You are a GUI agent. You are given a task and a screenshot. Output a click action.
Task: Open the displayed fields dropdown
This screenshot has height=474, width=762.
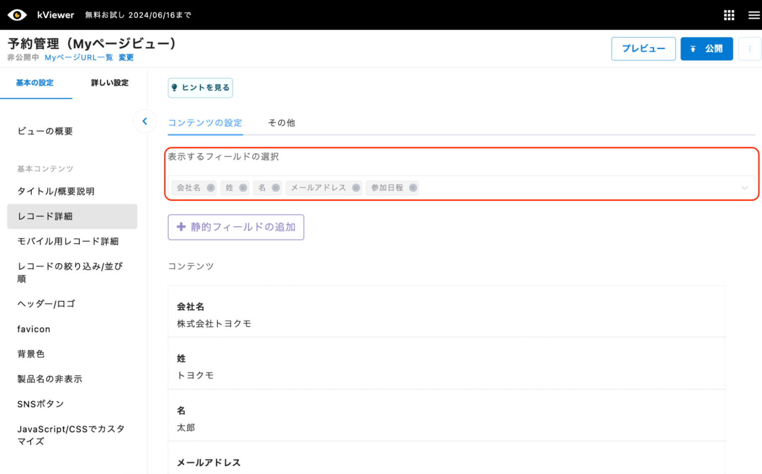click(x=744, y=188)
